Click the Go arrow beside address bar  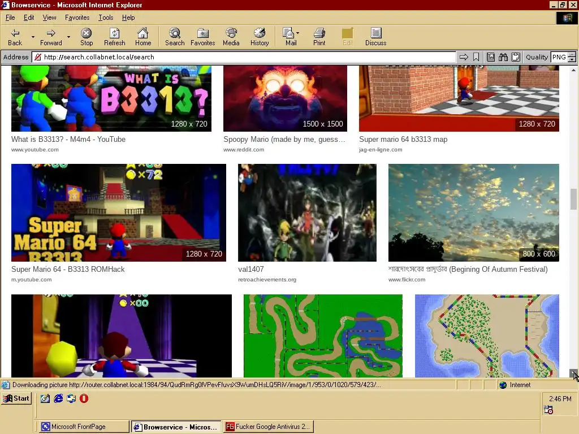tap(464, 57)
